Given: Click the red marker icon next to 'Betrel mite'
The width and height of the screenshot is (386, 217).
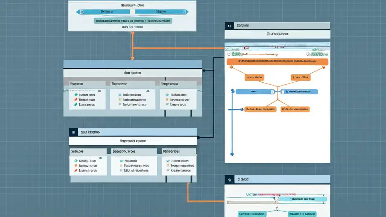Looking at the screenshot, I should point(76,99).
